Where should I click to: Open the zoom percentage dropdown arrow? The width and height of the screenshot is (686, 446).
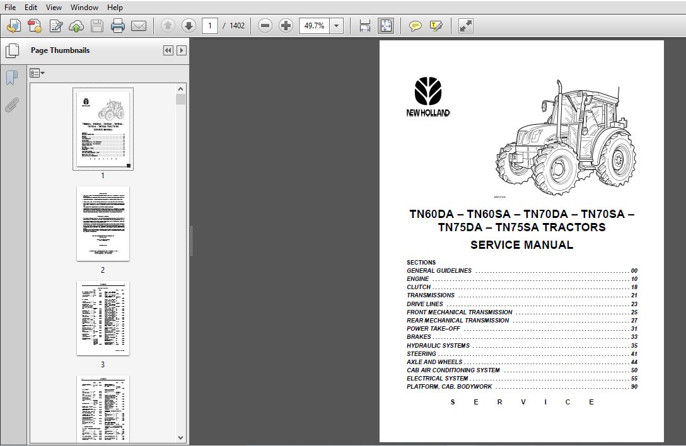coord(337,26)
